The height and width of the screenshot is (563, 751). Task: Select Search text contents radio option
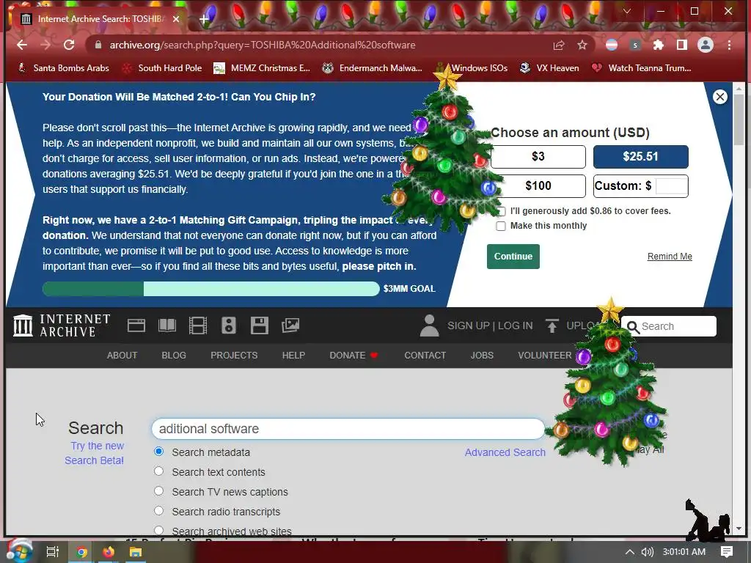(158, 471)
